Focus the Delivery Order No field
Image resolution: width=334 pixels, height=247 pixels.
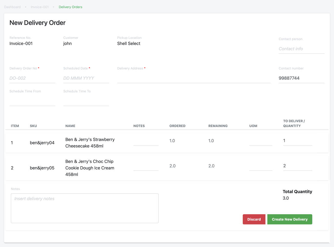point(32,78)
